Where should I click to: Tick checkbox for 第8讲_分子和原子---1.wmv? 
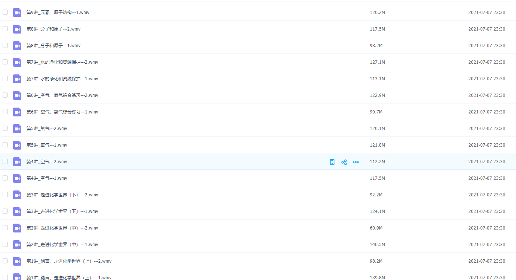[x=5, y=45]
